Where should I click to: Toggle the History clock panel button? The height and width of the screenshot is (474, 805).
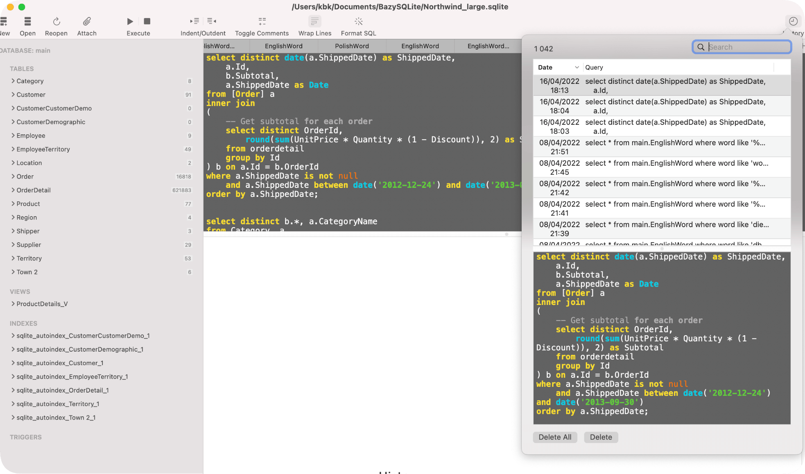click(x=793, y=21)
